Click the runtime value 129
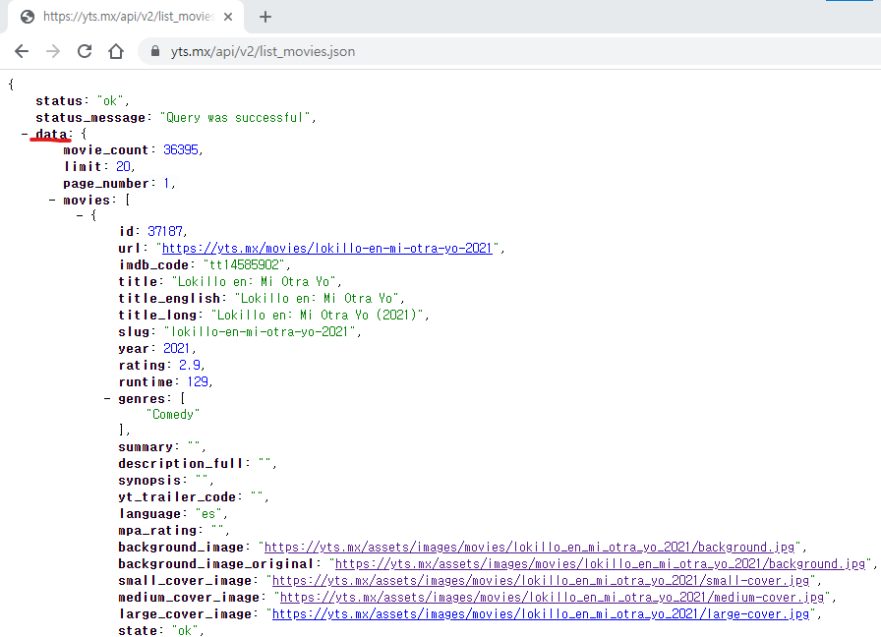This screenshot has height=637, width=881. (198, 382)
